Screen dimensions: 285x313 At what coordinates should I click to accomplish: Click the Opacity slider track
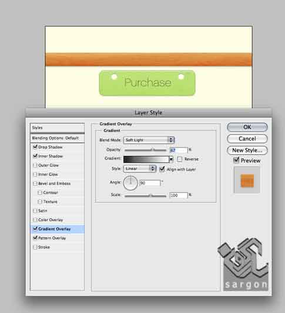click(x=145, y=150)
